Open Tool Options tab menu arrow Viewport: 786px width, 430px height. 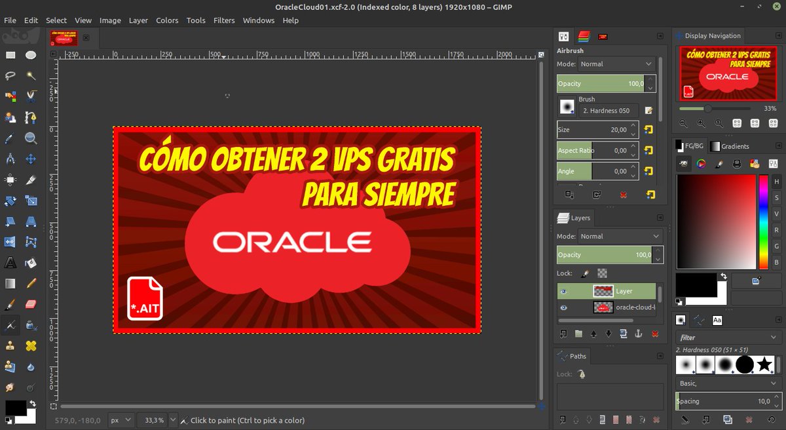[x=659, y=36]
